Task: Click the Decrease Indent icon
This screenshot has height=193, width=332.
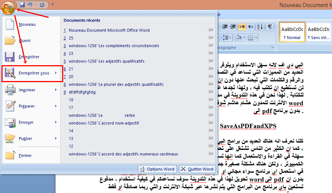Action: click(x=225, y=27)
